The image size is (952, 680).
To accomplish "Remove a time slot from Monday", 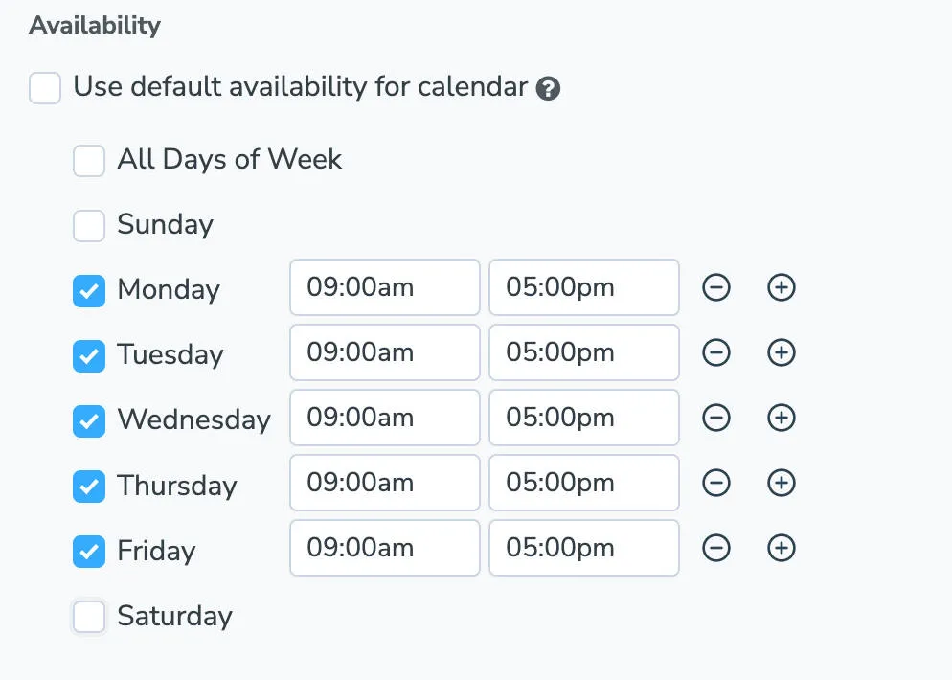I will (x=716, y=287).
